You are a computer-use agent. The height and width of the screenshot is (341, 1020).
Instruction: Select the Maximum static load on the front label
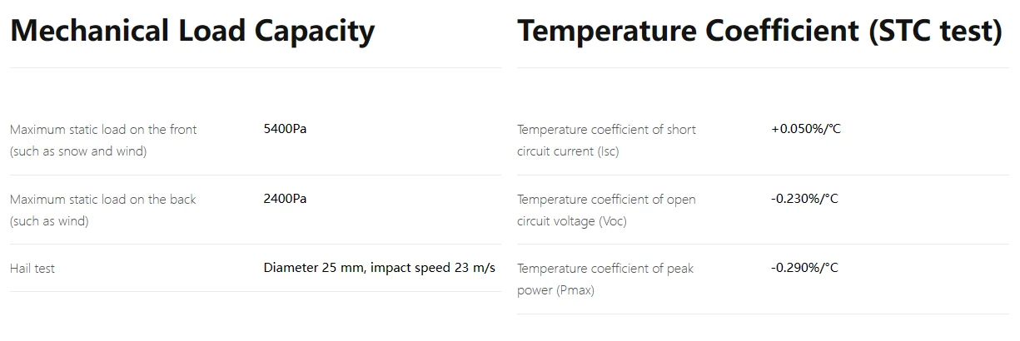103,130
